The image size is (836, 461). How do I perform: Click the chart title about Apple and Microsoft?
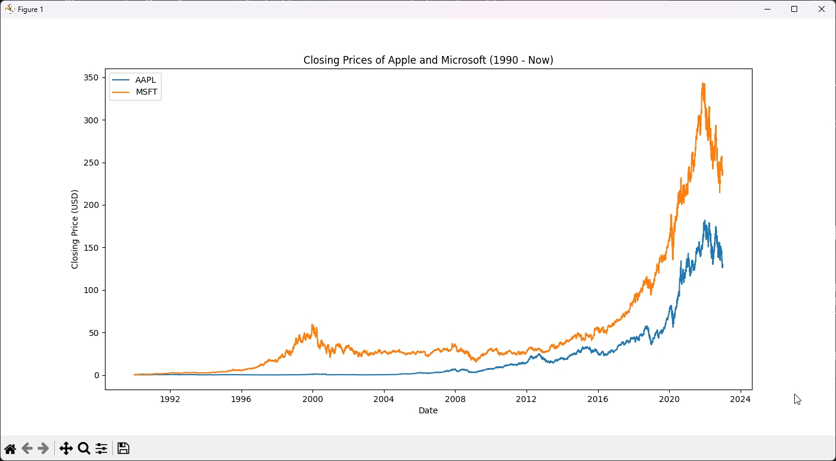428,60
